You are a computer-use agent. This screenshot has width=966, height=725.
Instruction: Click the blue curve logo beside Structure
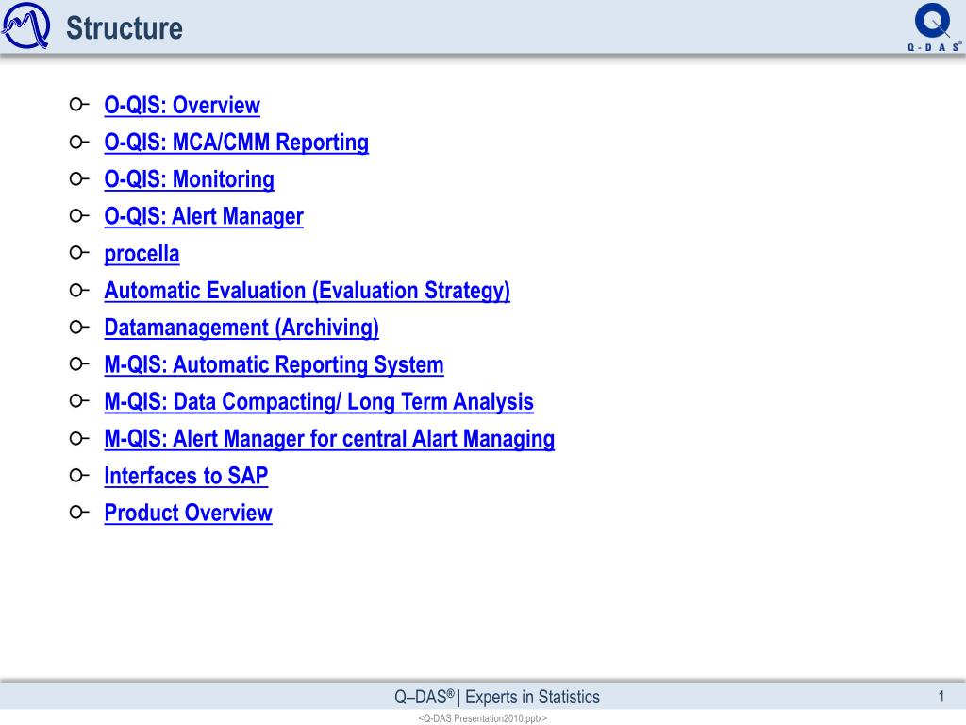click(25, 25)
